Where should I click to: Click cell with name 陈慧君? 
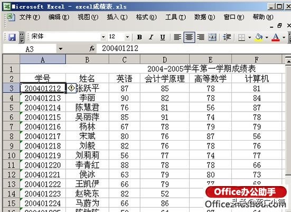click(x=87, y=107)
